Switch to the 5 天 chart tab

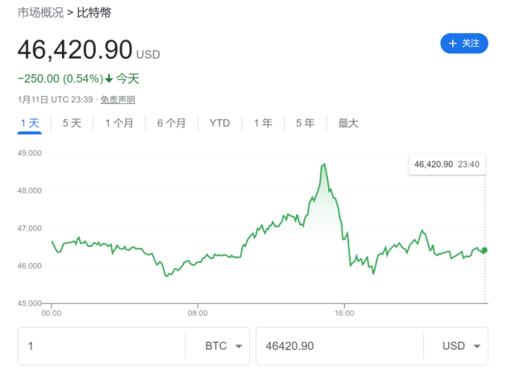coord(72,123)
